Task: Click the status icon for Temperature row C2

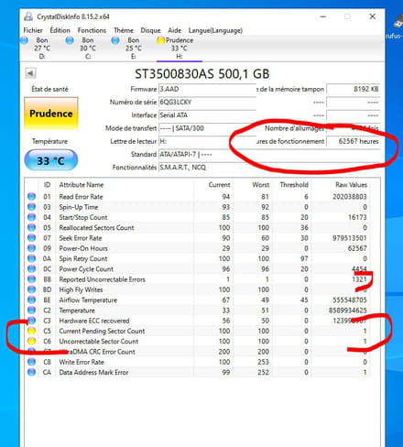Action: click(x=31, y=311)
